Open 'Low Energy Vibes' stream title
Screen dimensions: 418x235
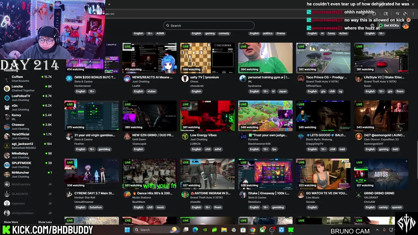click(203, 135)
